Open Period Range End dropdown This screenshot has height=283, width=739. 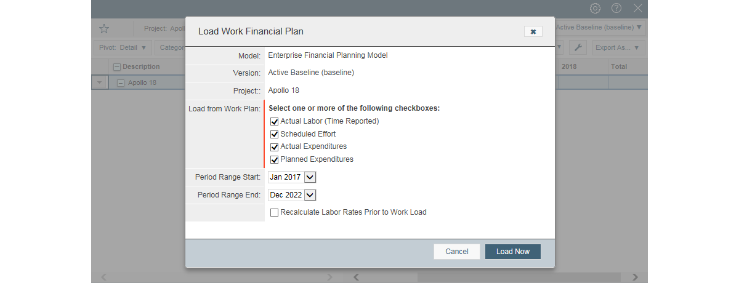tap(292, 195)
